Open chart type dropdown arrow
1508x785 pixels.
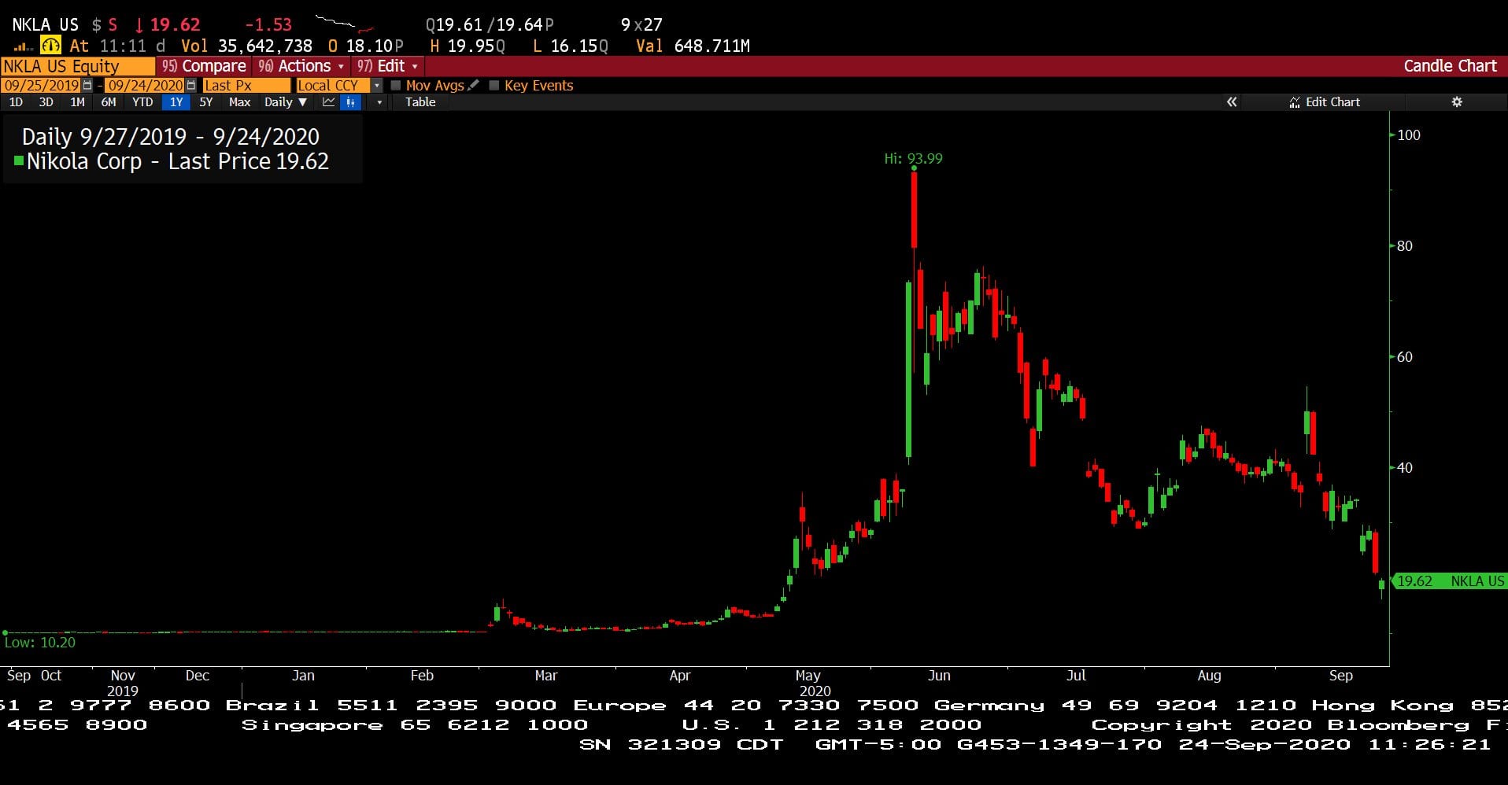coord(379,102)
